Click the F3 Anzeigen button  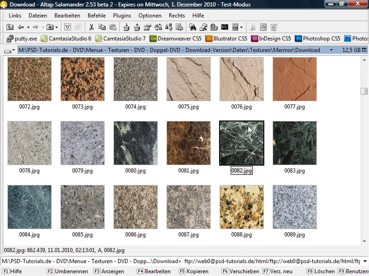click(109, 271)
